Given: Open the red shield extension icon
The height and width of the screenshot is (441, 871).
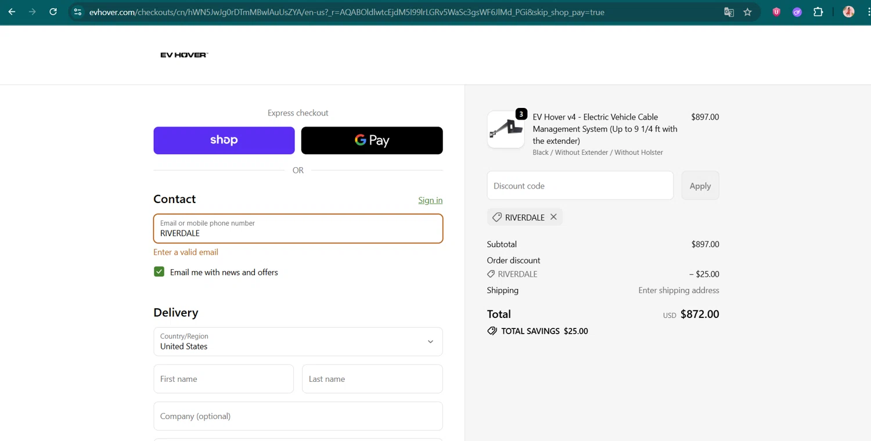Looking at the screenshot, I should pyautogui.click(x=776, y=12).
